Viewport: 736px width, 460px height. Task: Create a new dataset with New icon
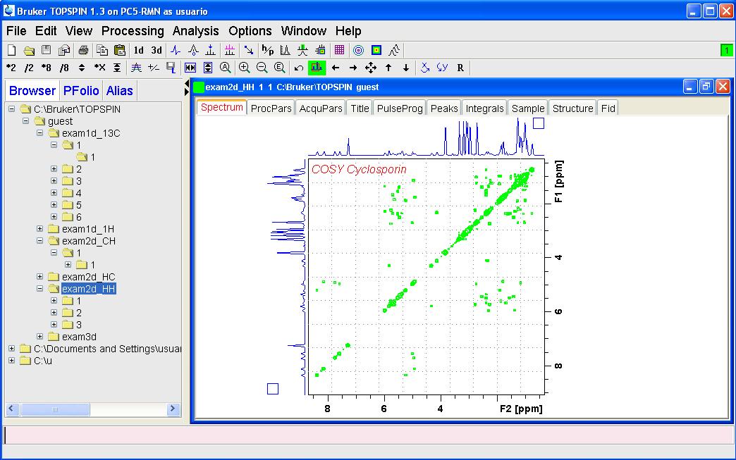click(x=12, y=50)
